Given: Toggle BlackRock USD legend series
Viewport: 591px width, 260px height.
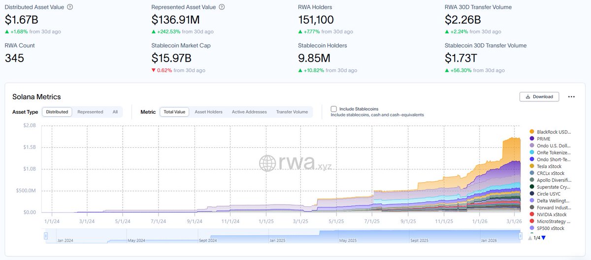Looking at the screenshot, I should (550, 131).
